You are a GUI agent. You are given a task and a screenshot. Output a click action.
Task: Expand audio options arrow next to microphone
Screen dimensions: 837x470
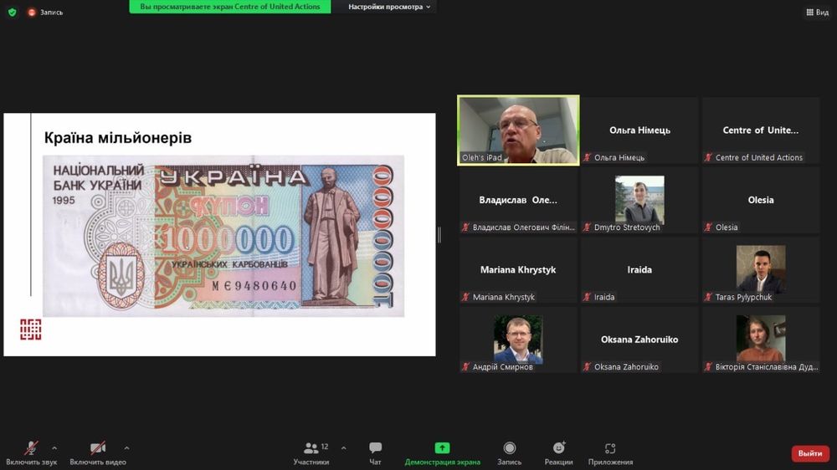(54, 448)
